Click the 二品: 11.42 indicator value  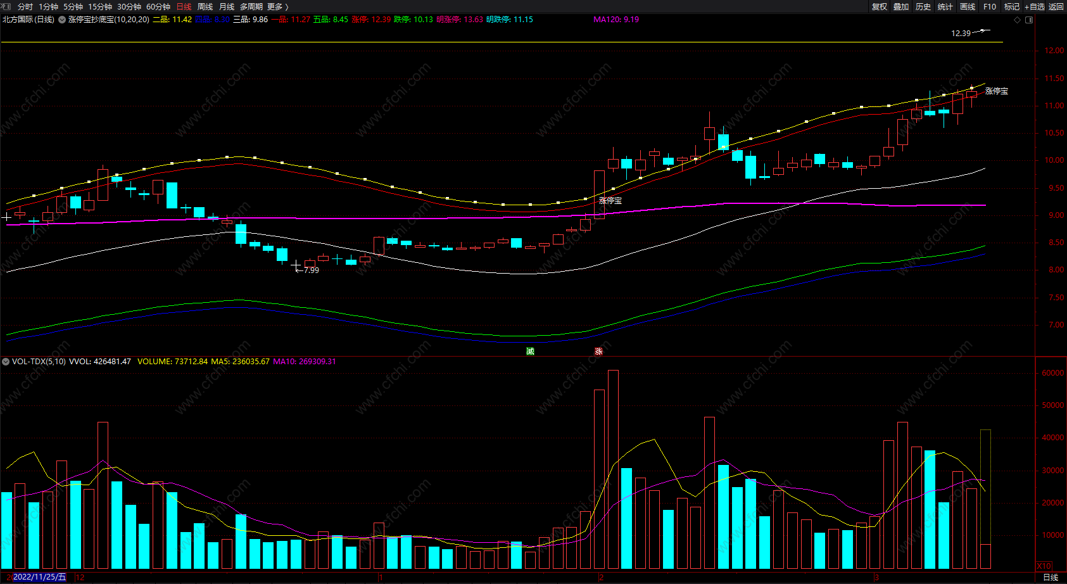click(x=172, y=20)
